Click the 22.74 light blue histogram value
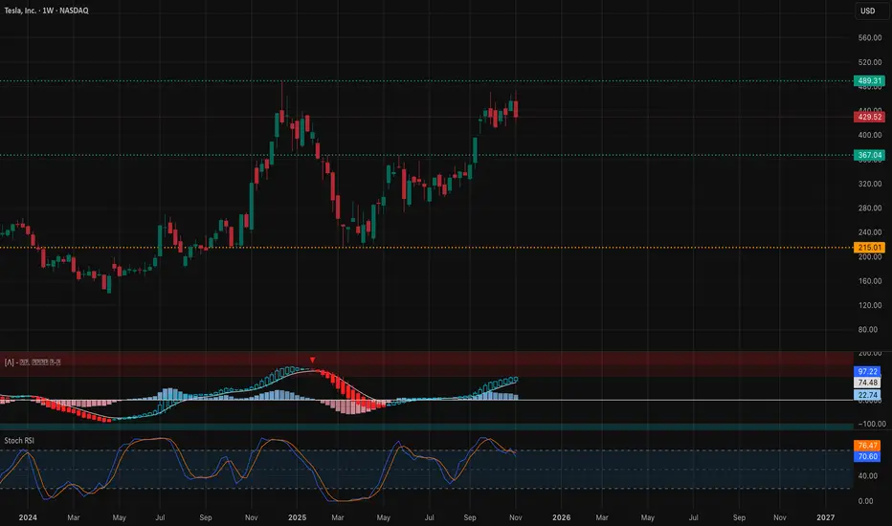Image resolution: width=892 pixels, height=526 pixels. (x=867, y=395)
